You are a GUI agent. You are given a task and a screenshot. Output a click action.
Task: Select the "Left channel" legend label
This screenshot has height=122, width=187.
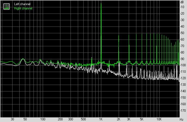(x=22, y=4)
